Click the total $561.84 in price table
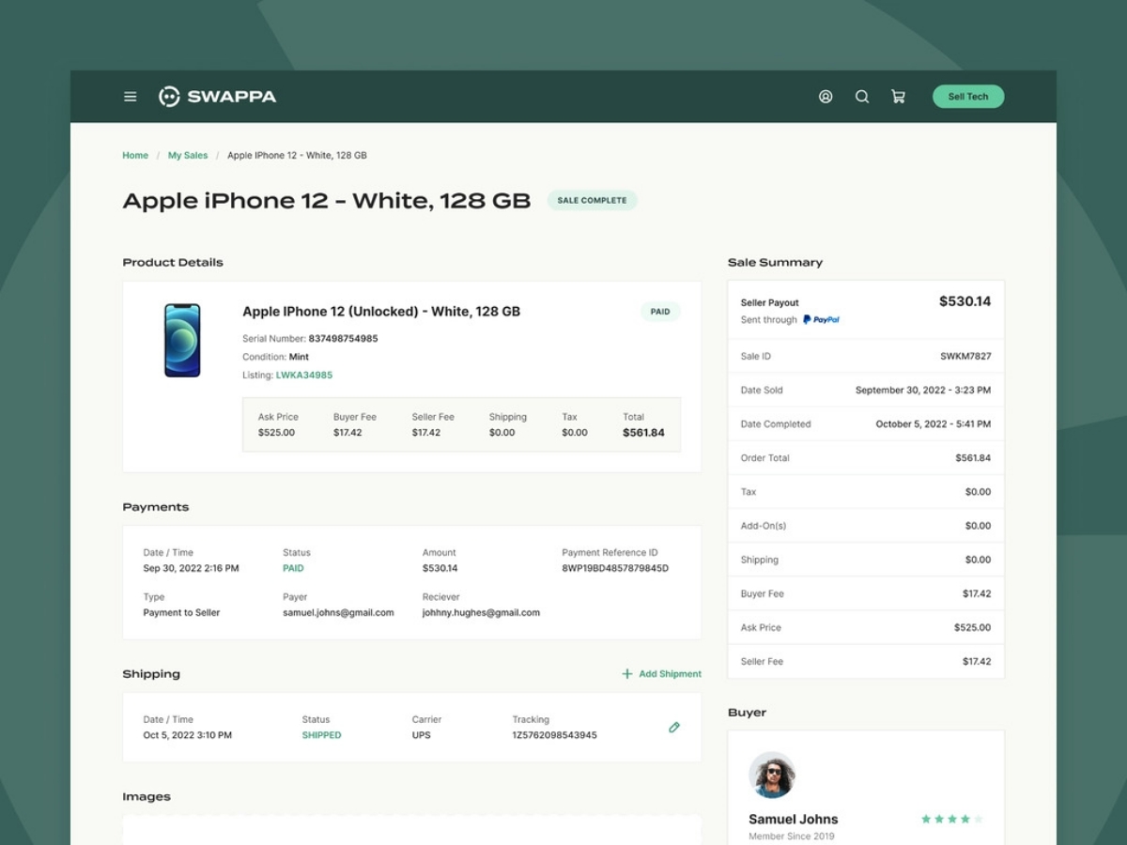The image size is (1127, 845). (x=643, y=433)
